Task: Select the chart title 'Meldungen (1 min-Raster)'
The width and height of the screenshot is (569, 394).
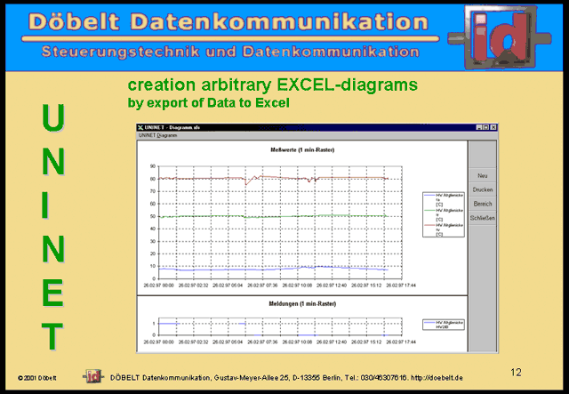Action: [x=302, y=303]
